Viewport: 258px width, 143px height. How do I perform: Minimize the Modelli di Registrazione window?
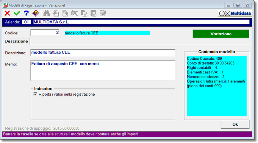(228, 5)
